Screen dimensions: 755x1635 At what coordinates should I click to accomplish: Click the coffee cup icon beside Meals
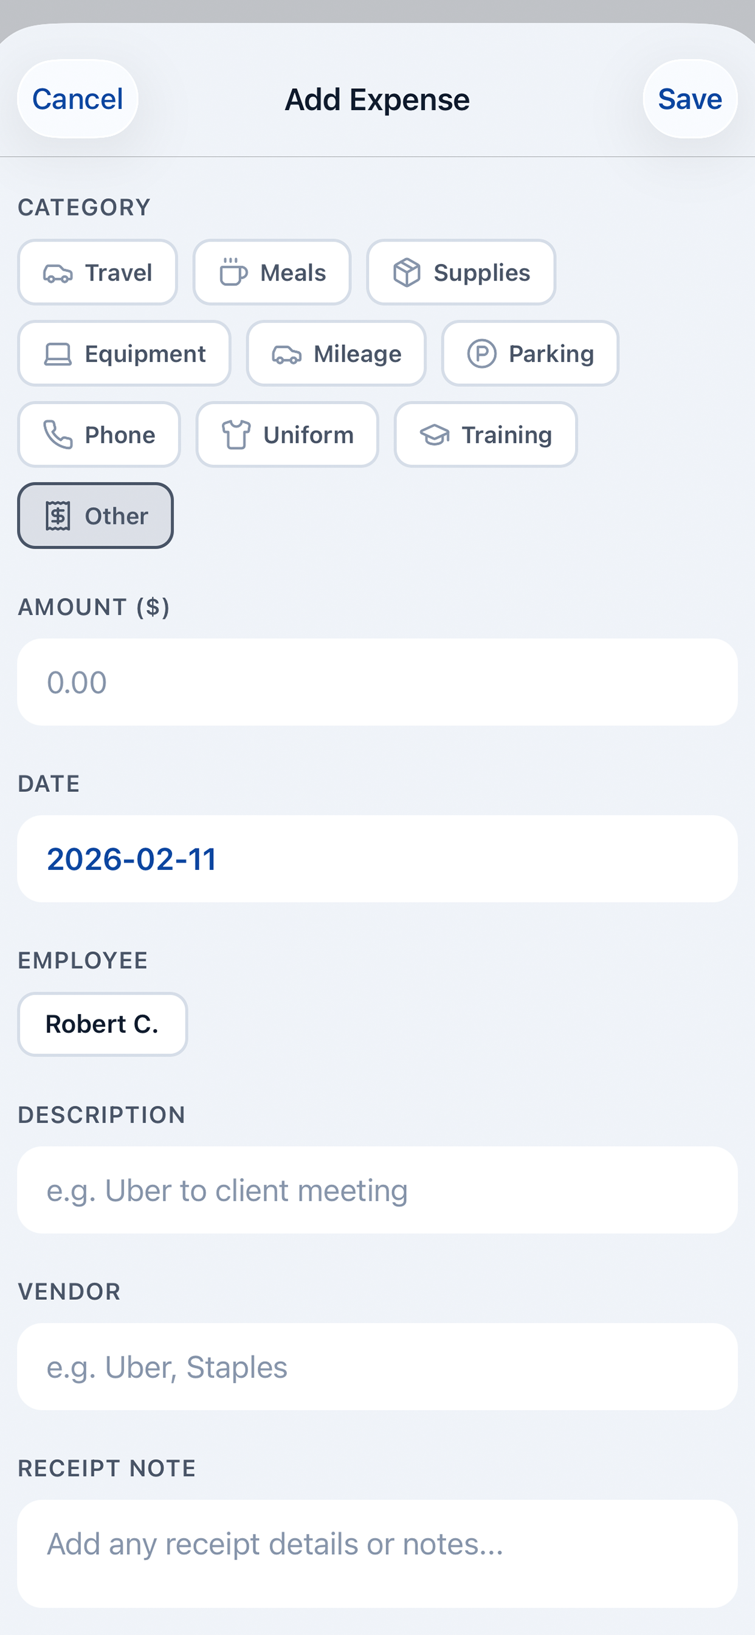click(x=233, y=272)
